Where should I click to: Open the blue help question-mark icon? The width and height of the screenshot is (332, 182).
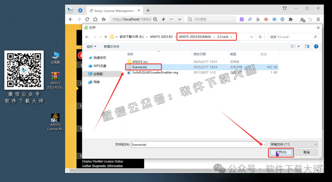point(316,47)
